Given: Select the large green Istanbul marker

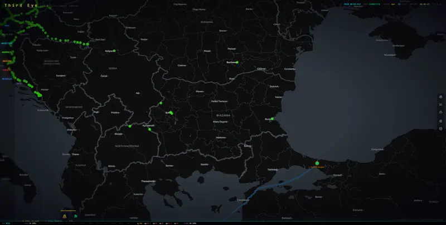Looking at the screenshot, I should pyautogui.click(x=317, y=163).
